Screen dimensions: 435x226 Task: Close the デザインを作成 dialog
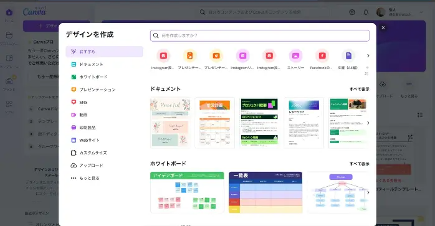(x=383, y=27)
